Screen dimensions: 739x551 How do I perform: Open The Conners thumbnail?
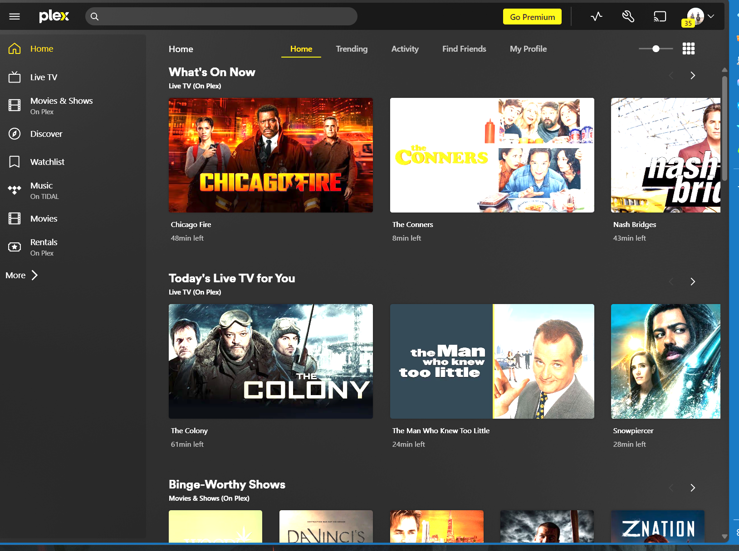tap(492, 155)
